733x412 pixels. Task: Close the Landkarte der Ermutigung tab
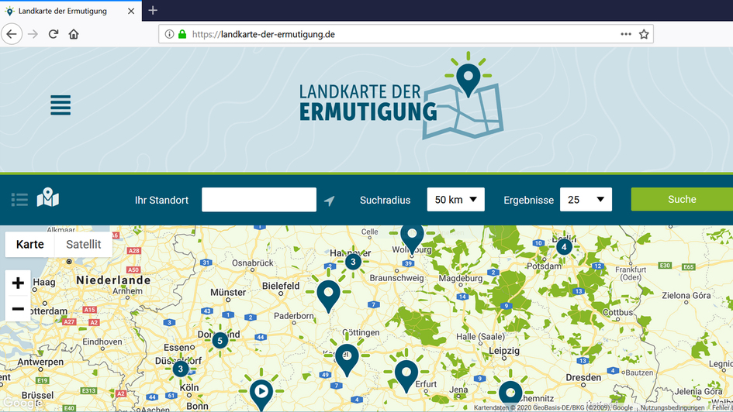(131, 11)
